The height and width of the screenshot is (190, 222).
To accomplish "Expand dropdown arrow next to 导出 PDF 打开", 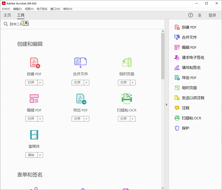I will pyautogui.click(x=86, y=119).
